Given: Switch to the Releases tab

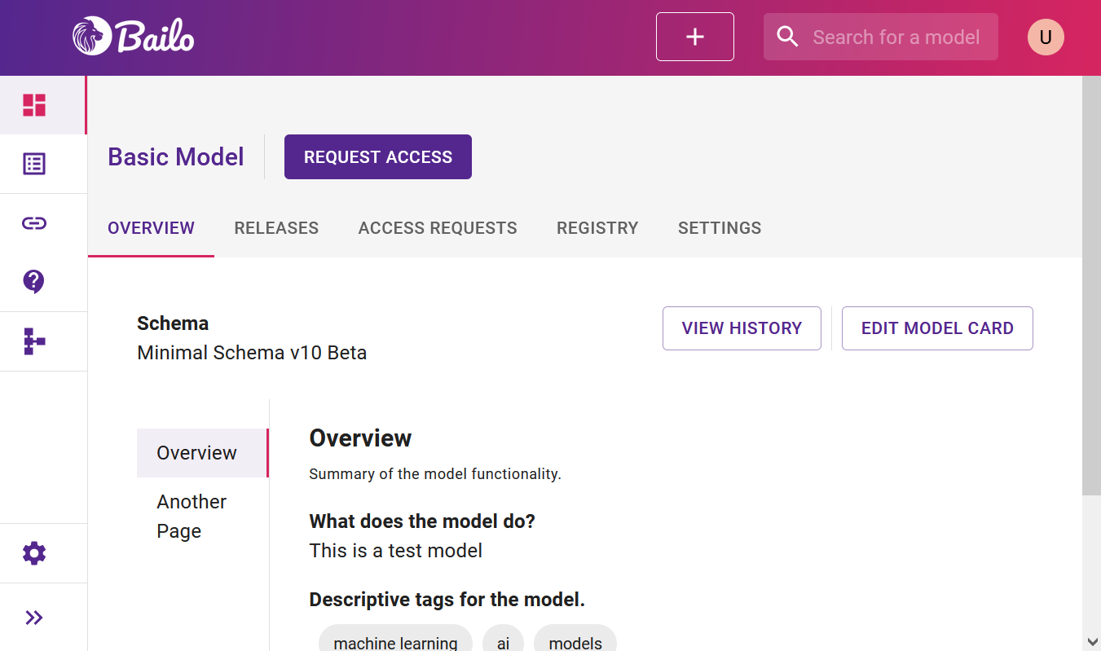Looking at the screenshot, I should click(276, 228).
